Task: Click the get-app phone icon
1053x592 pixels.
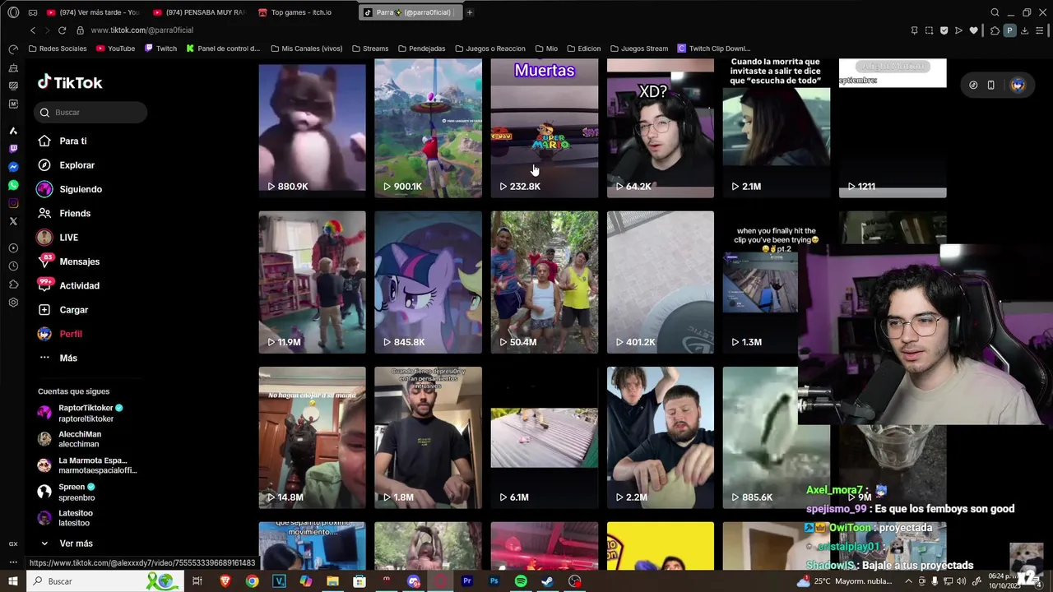Action: pyautogui.click(x=990, y=85)
